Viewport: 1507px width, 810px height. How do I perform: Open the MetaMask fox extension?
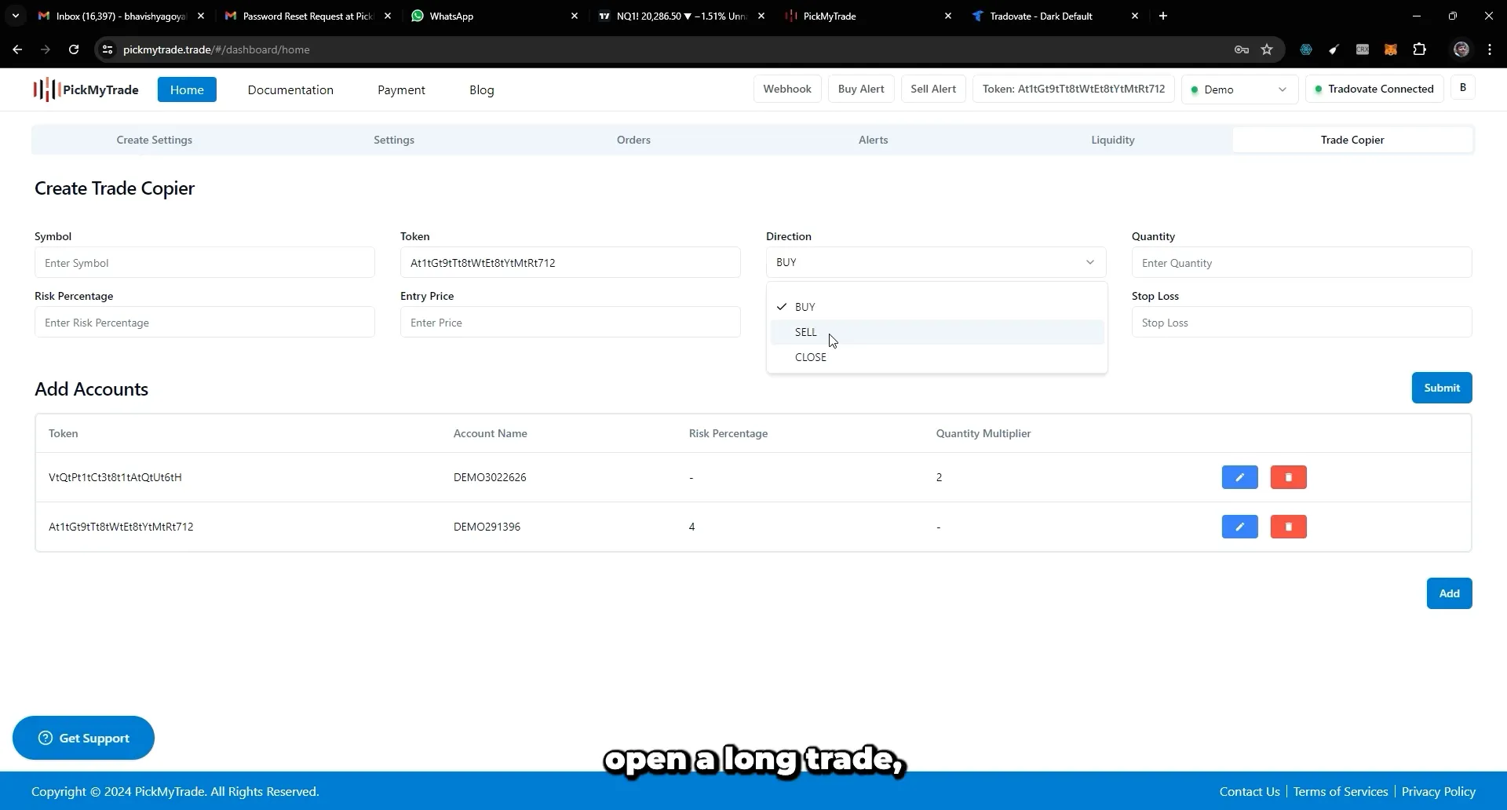(x=1391, y=49)
